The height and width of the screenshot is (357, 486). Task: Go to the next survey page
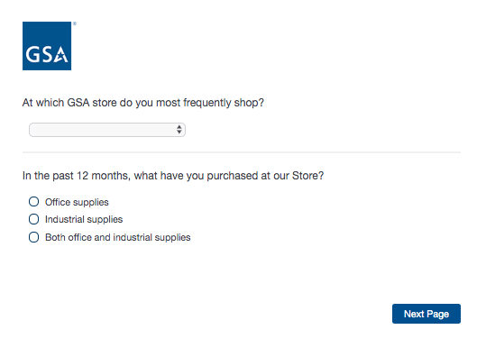[x=426, y=314]
